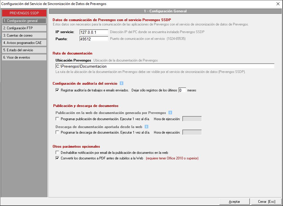The image size is (283, 206).
Task: Click the Cerrar [Esc] button
Action: (266, 202)
